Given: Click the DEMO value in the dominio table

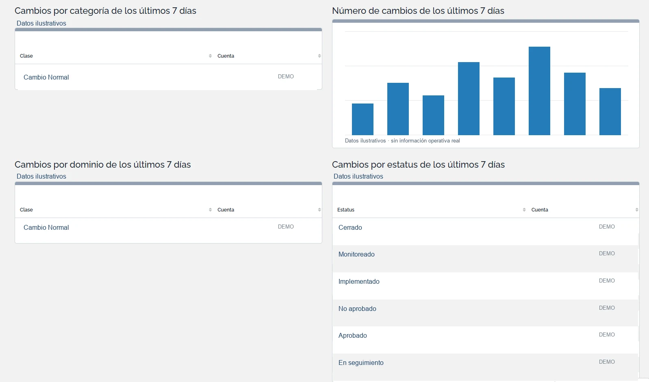Looking at the screenshot, I should point(286,227).
